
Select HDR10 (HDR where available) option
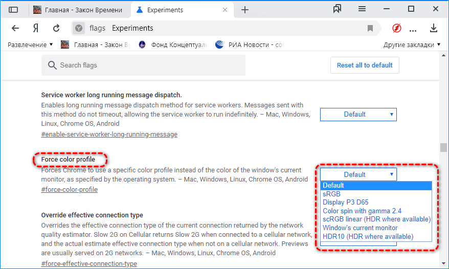pyautogui.click(x=368, y=236)
